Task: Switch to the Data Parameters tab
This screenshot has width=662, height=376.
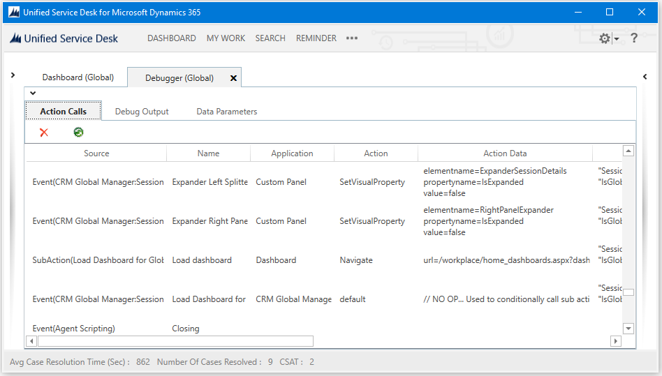Action: tap(227, 112)
